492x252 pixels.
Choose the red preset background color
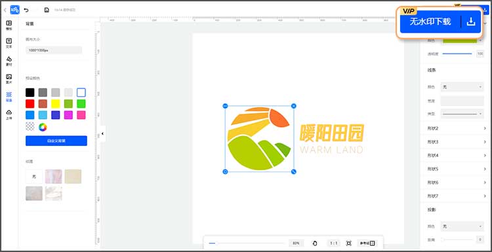click(x=30, y=103)
